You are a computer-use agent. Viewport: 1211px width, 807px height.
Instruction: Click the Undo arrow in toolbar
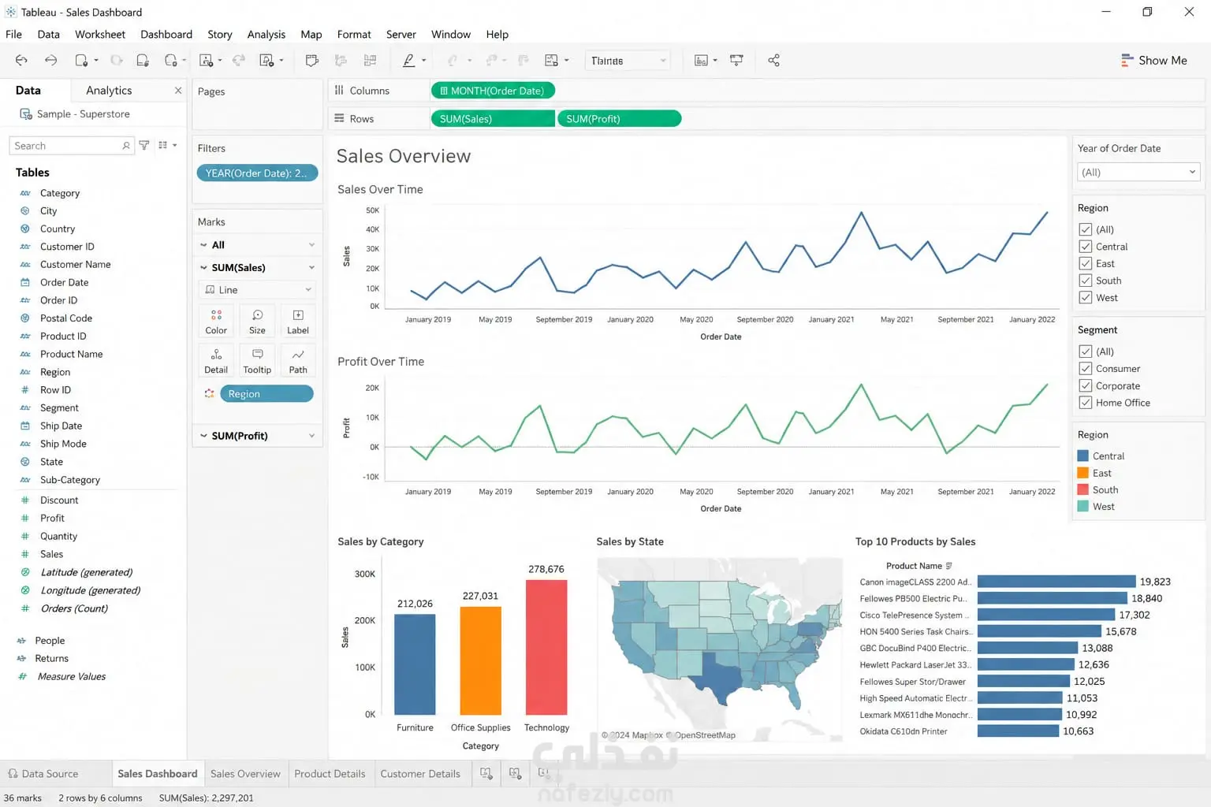[x=21, y=61]
